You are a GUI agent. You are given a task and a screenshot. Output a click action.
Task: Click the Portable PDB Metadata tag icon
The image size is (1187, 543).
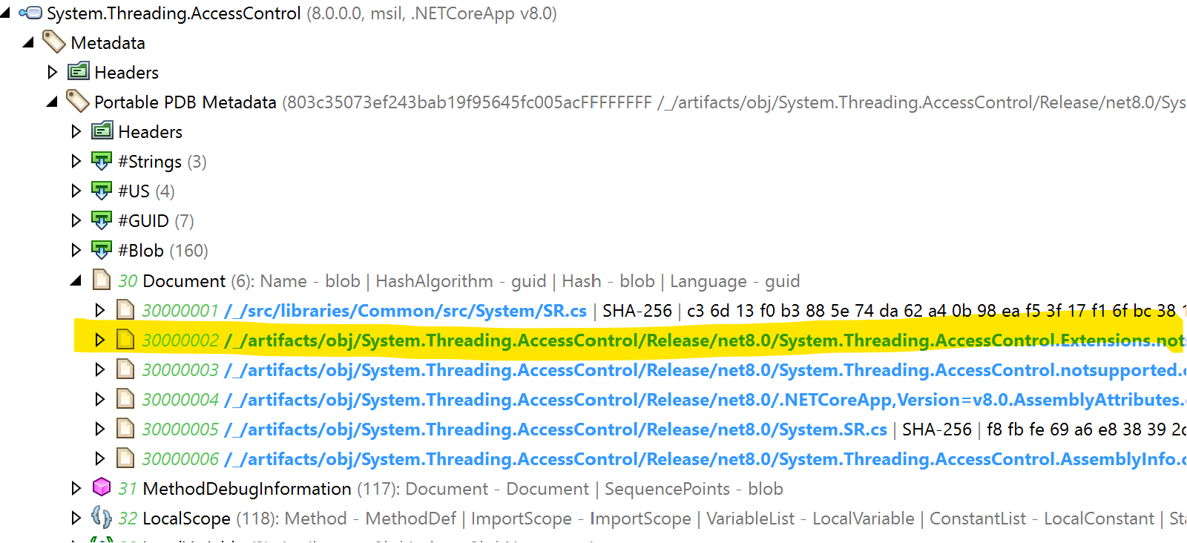tap(79, 102)
